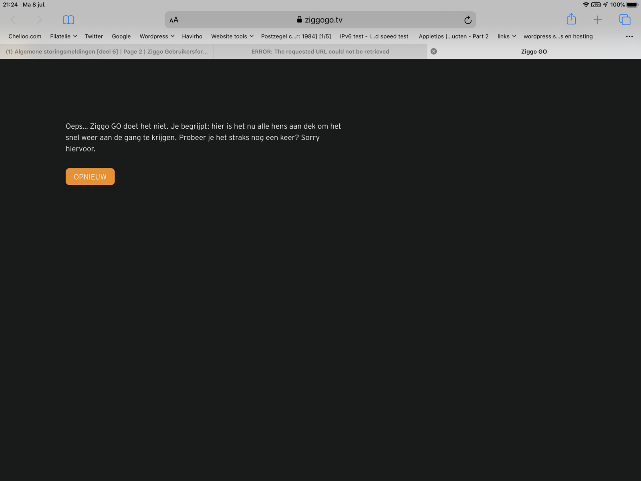
Task: Switch to Algemene storingsmeldingen tab
Action: [x=107, y=51]
